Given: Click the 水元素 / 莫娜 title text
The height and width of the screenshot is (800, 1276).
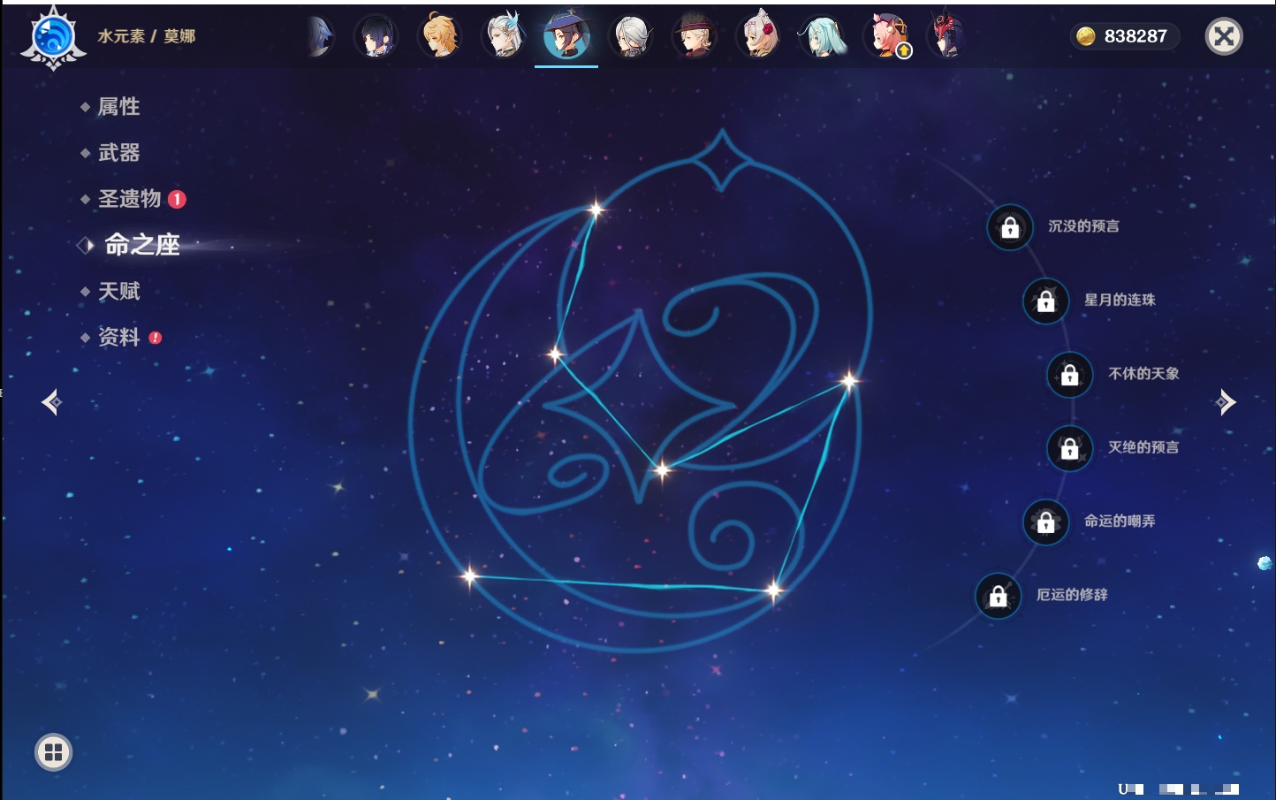Looking at the screenshot, I should coord(147,36).
